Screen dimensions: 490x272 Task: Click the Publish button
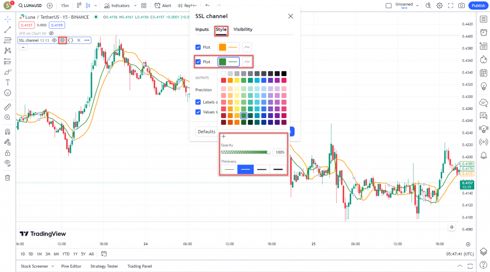[478, 6]
